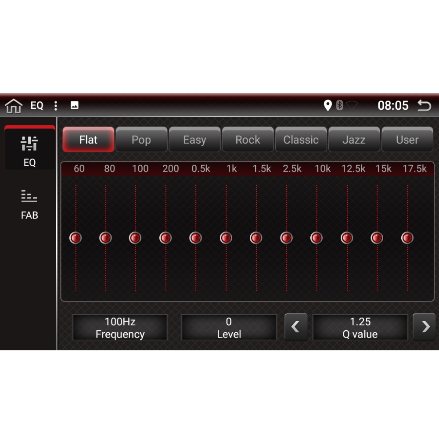Viewport: 439px width, 439px height.
Task: Click the 100 frequency label
Action: pos(140,169)
